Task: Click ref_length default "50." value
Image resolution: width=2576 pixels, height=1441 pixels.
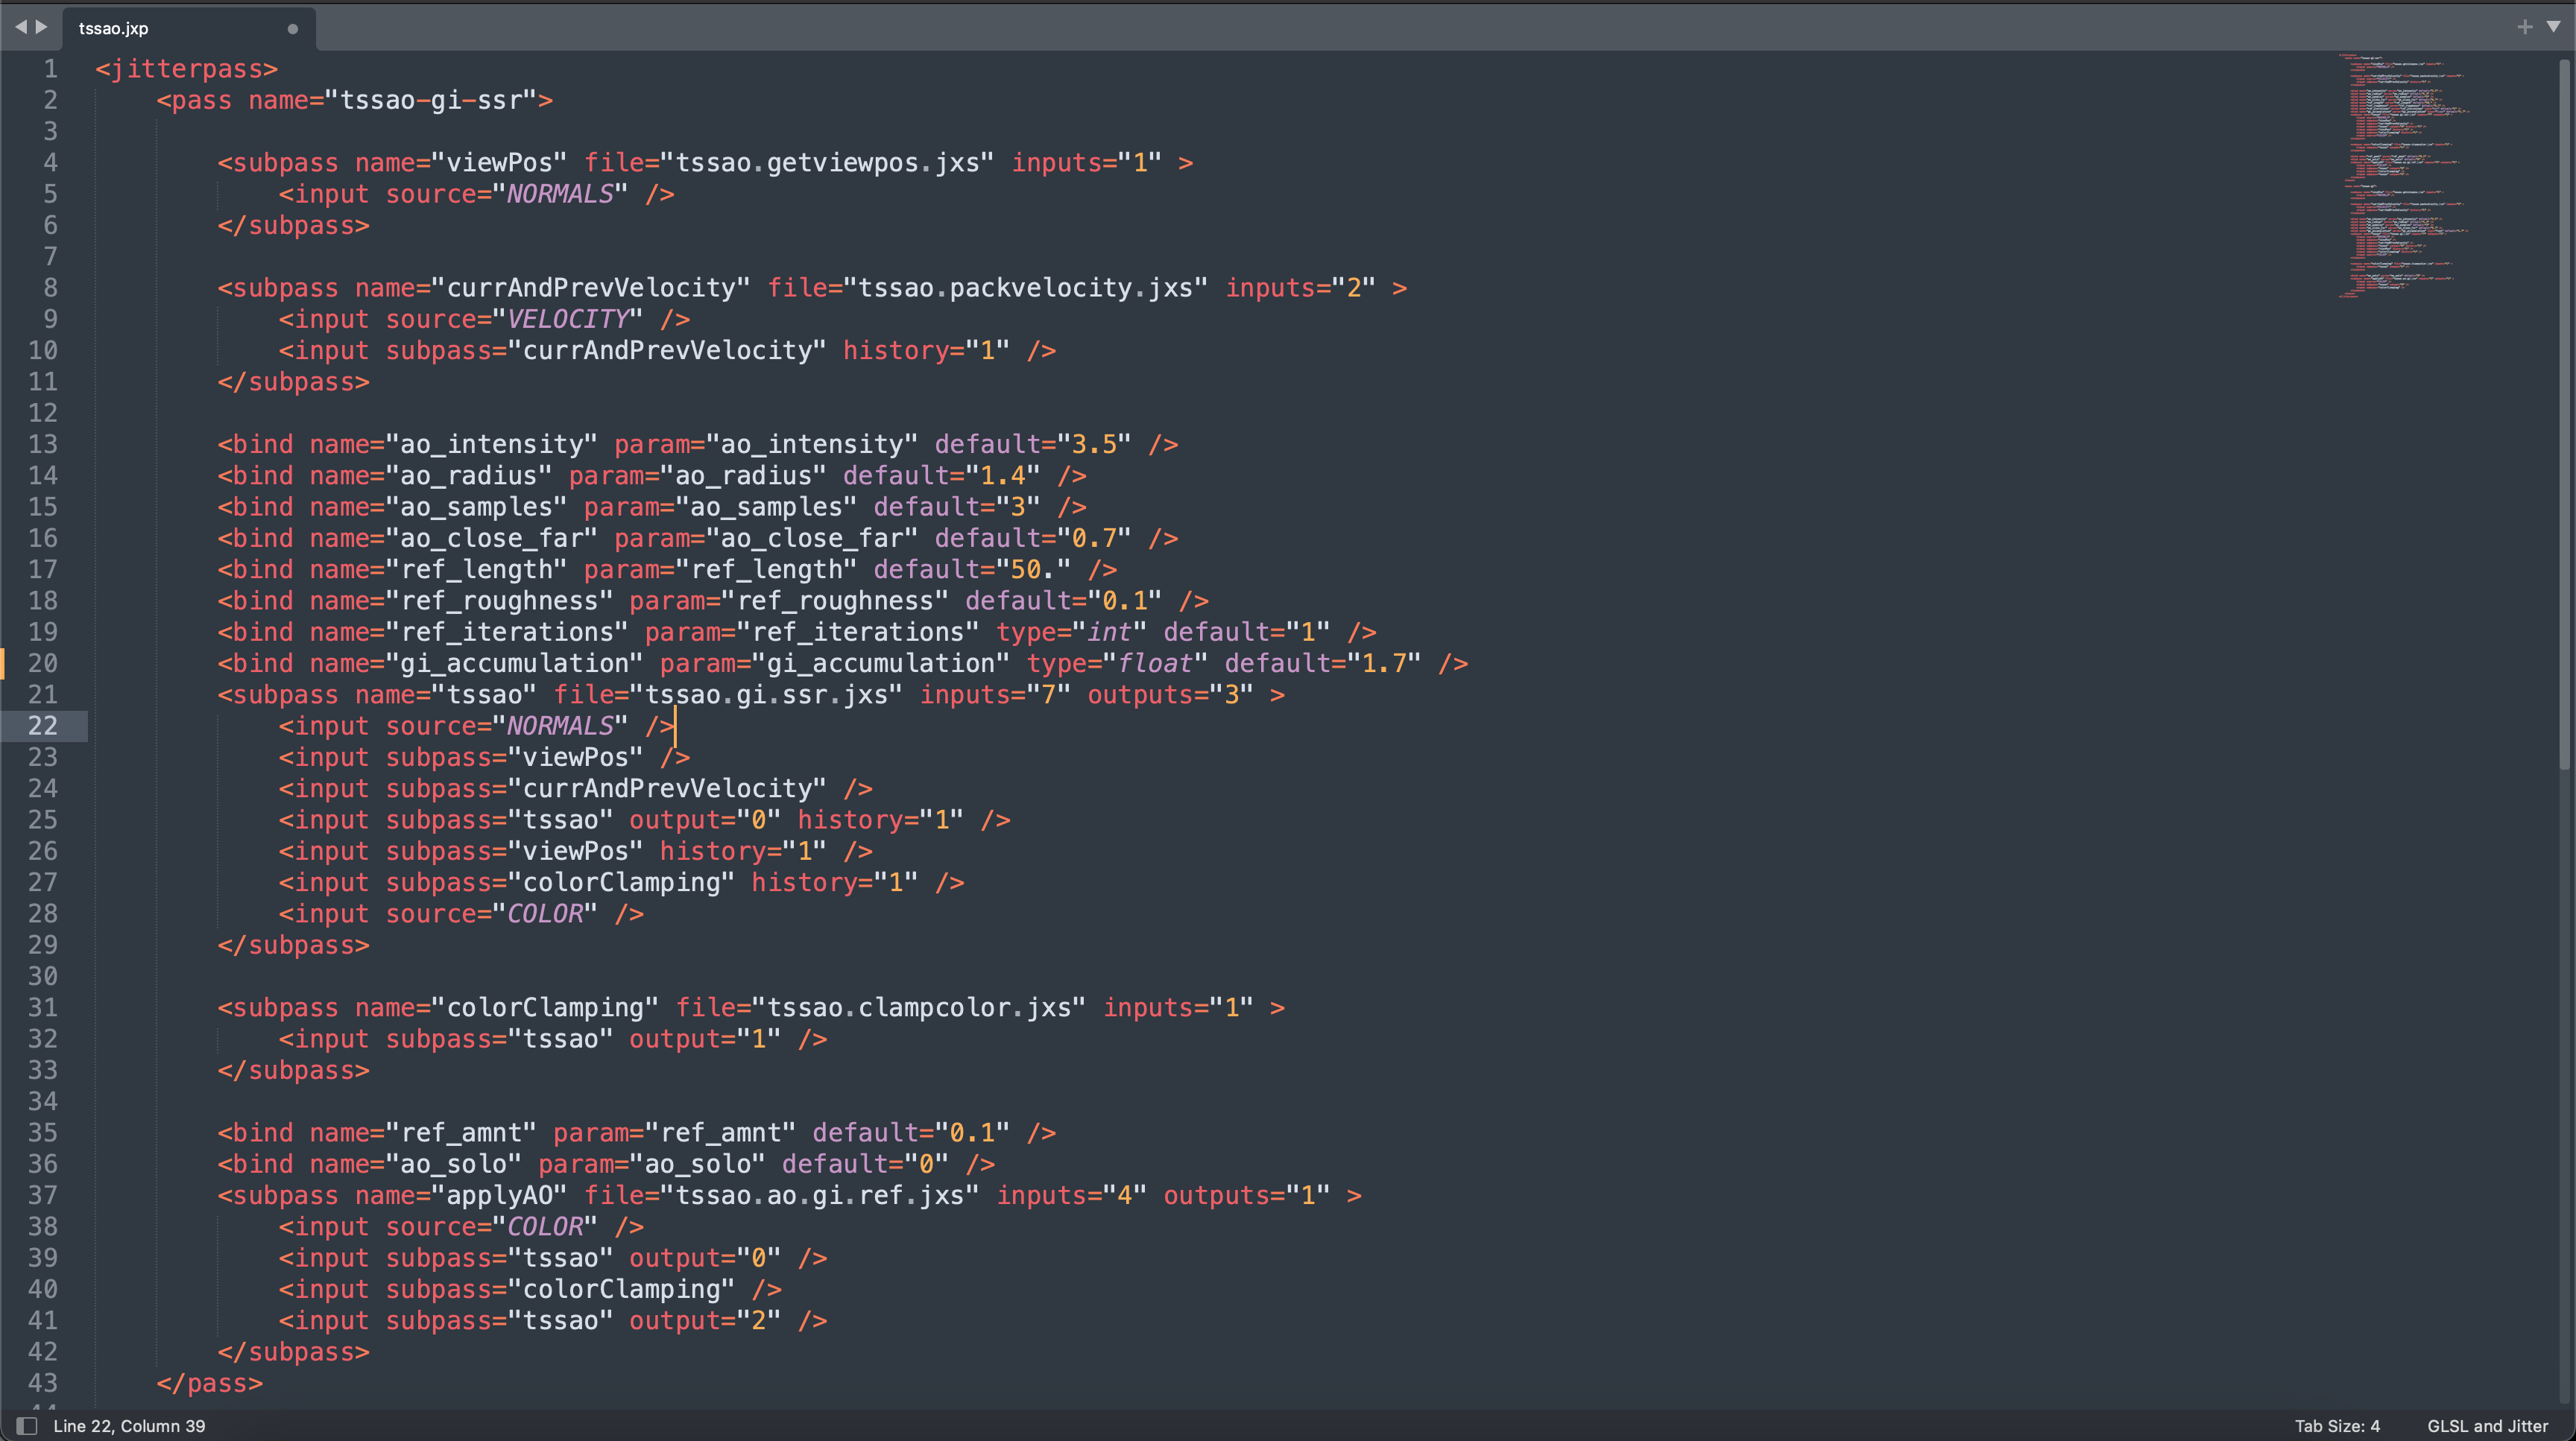Action: click(1033, 569)
